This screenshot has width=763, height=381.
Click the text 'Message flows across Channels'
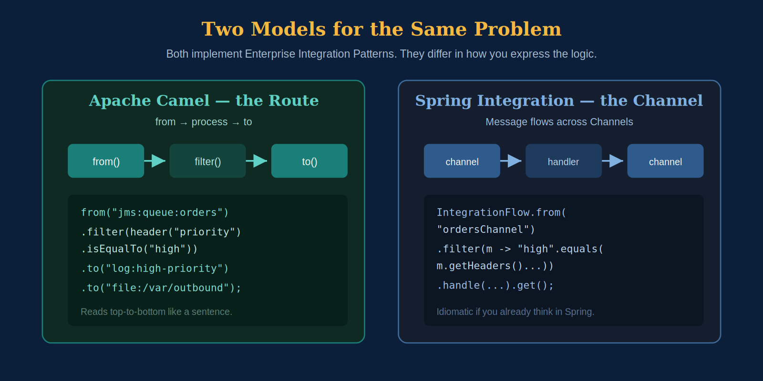559,122
